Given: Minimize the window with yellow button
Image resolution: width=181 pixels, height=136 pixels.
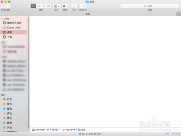Looking at the screenshot, I should 5,1.
